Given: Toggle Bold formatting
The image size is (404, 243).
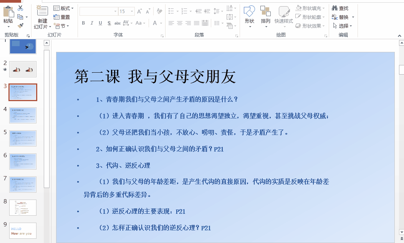Looking at the screenshot, I should [83, 23].
